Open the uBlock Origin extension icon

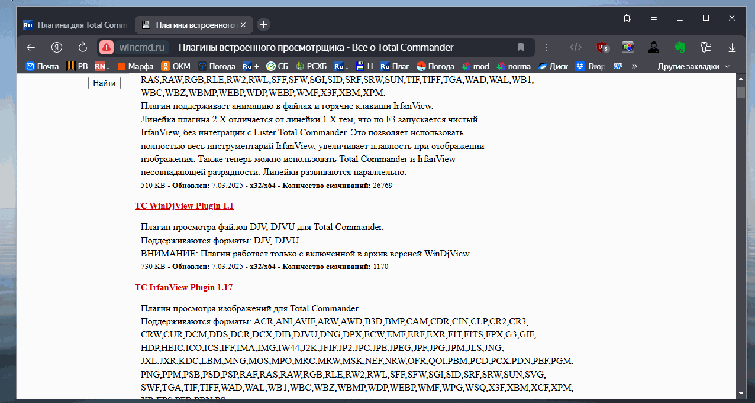(x=602, y=47)
